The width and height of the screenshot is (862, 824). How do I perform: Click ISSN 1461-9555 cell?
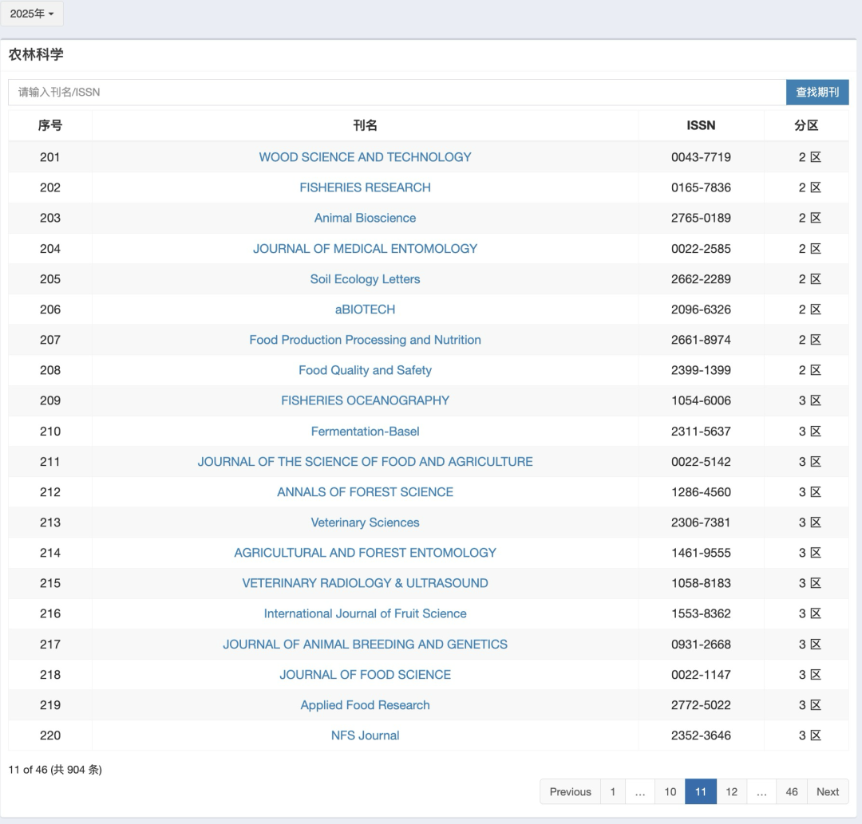tap(701, 553)
